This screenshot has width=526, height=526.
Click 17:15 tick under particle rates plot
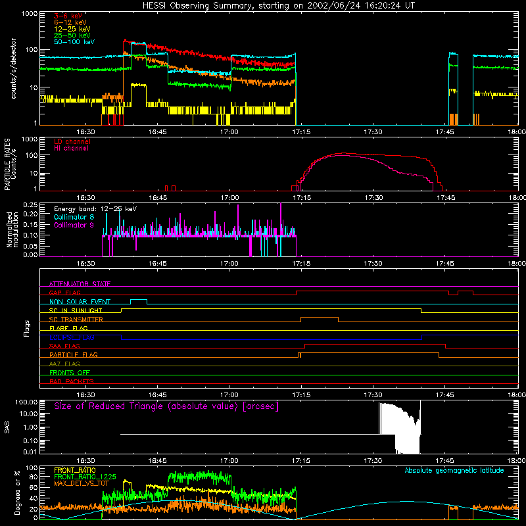(302, 198)
